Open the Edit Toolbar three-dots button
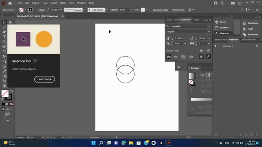This screenshot has width=262, height=147. tap(7, 121)
